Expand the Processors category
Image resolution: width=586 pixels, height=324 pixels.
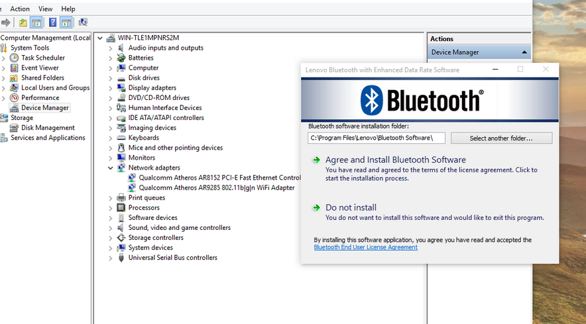point(110,208)
